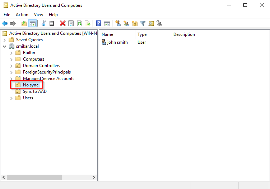Expand the ForeignSecurityPrincipals container

(11, 72)
